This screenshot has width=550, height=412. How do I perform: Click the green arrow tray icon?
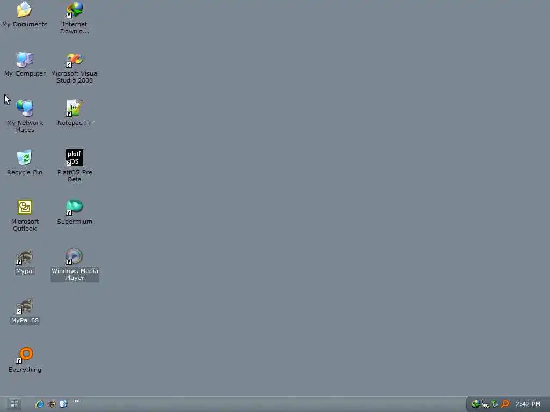coord(495,404)
